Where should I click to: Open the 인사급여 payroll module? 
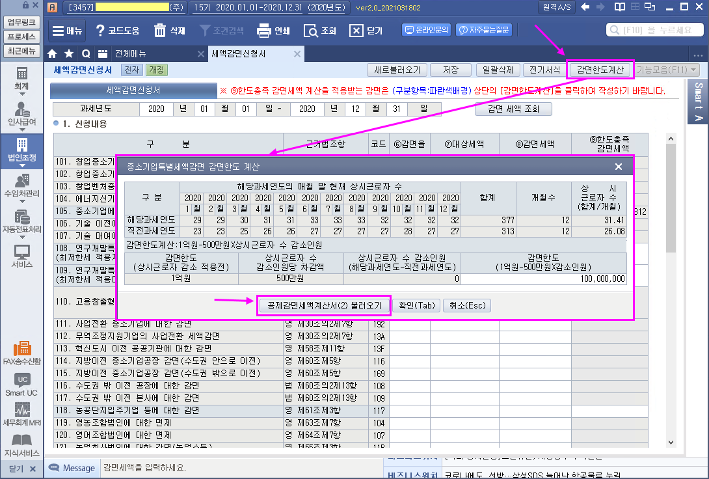[21, 113]
